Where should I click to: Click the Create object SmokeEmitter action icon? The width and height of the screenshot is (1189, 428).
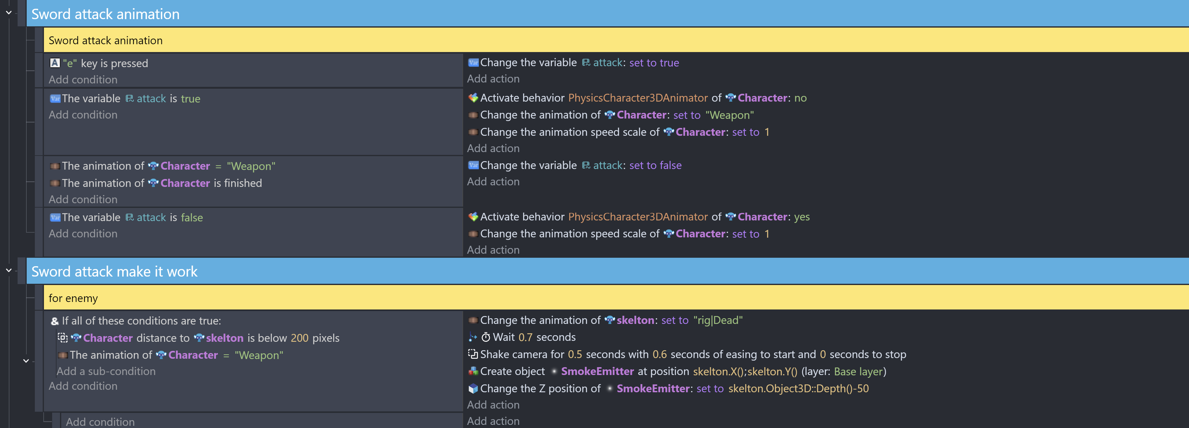click(x=473, y=371)
